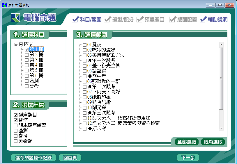237x164 pixels.
Task: Uncheck 習作 source checkbox
Action: [x=15, y=120]
